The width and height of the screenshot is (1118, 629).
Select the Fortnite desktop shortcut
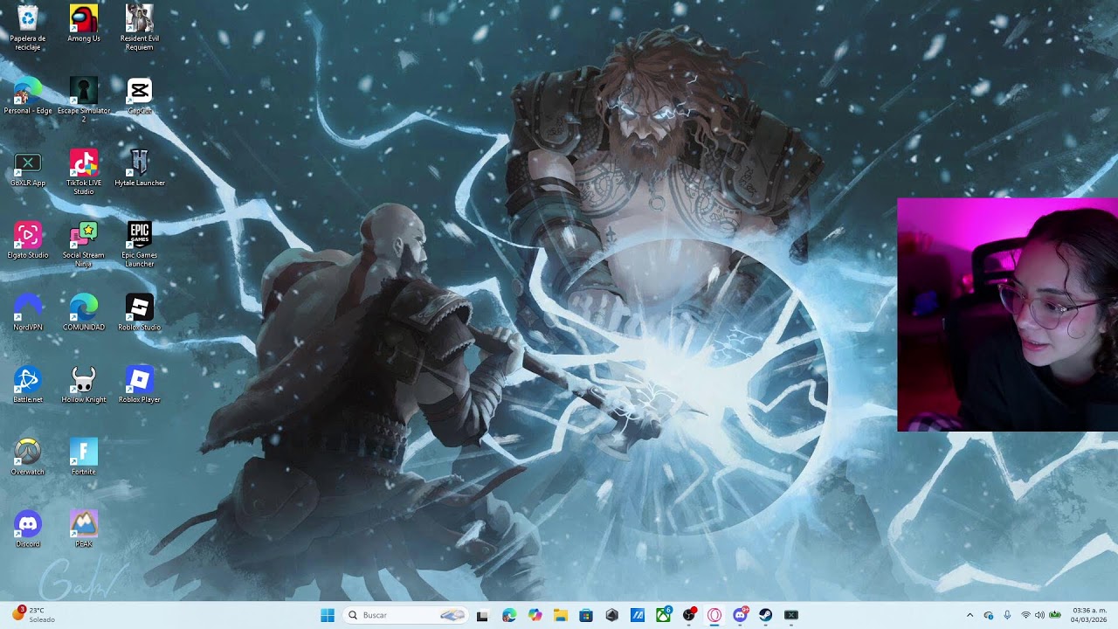[x=84, y=457]
